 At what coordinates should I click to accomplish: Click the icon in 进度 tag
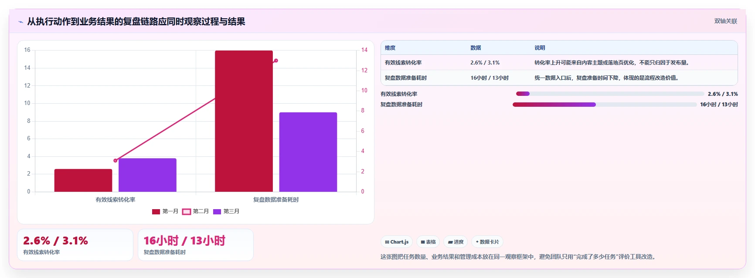[450, 242]
